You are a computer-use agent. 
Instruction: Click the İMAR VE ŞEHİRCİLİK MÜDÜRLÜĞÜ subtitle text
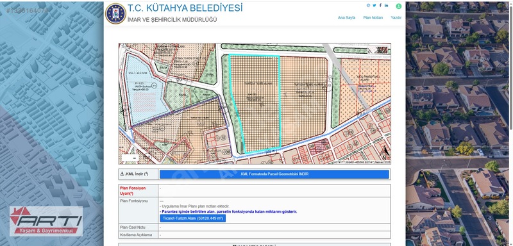point(172,20)
